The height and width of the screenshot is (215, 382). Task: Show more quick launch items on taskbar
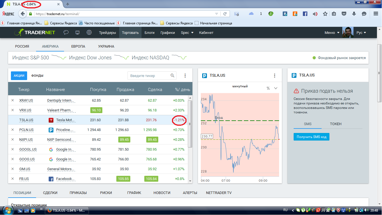42,209
